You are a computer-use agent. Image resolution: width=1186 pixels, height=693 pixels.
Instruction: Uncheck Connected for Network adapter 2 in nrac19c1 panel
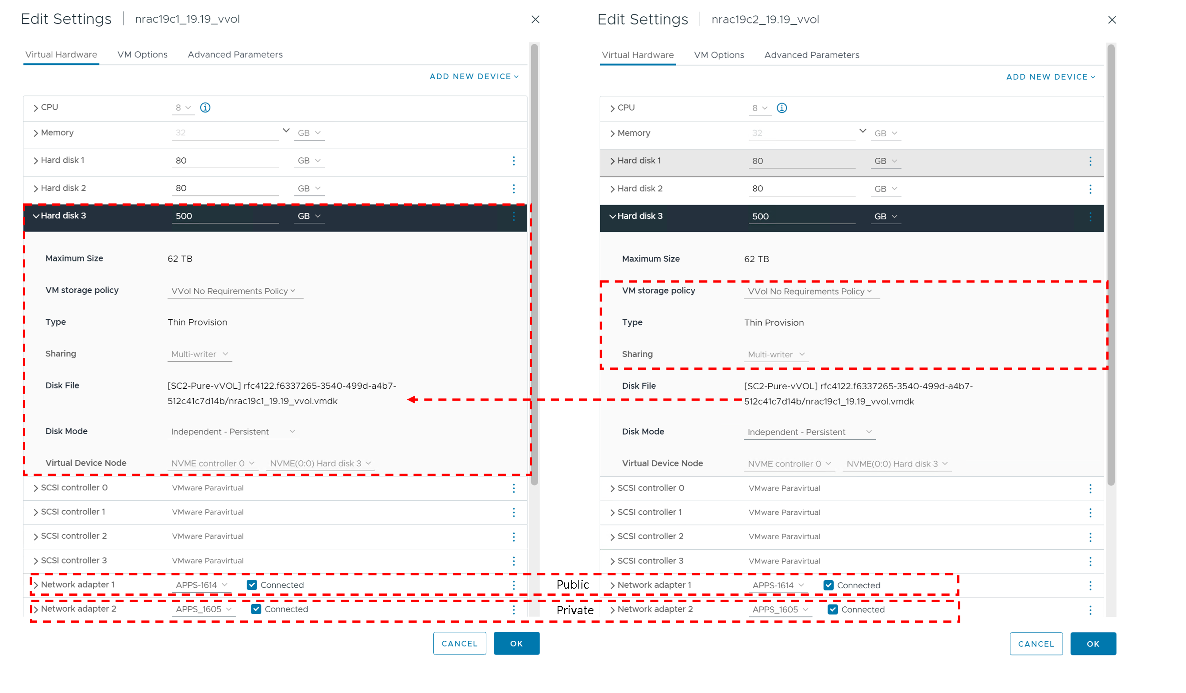[x=256, y=609]
